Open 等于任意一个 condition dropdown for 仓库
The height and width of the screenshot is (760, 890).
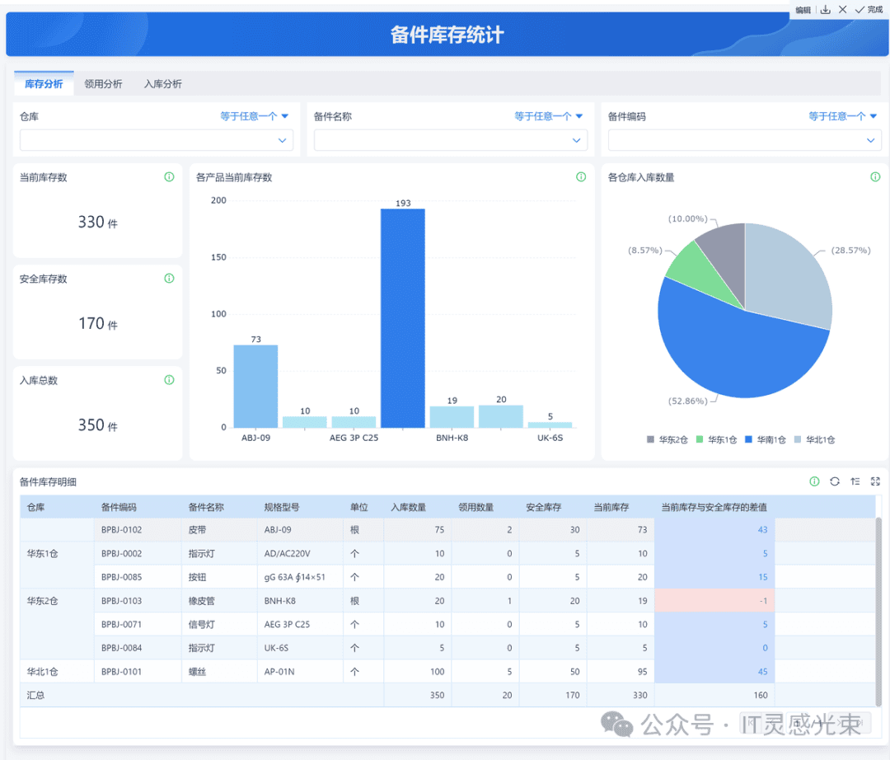[x=255, y=116]
